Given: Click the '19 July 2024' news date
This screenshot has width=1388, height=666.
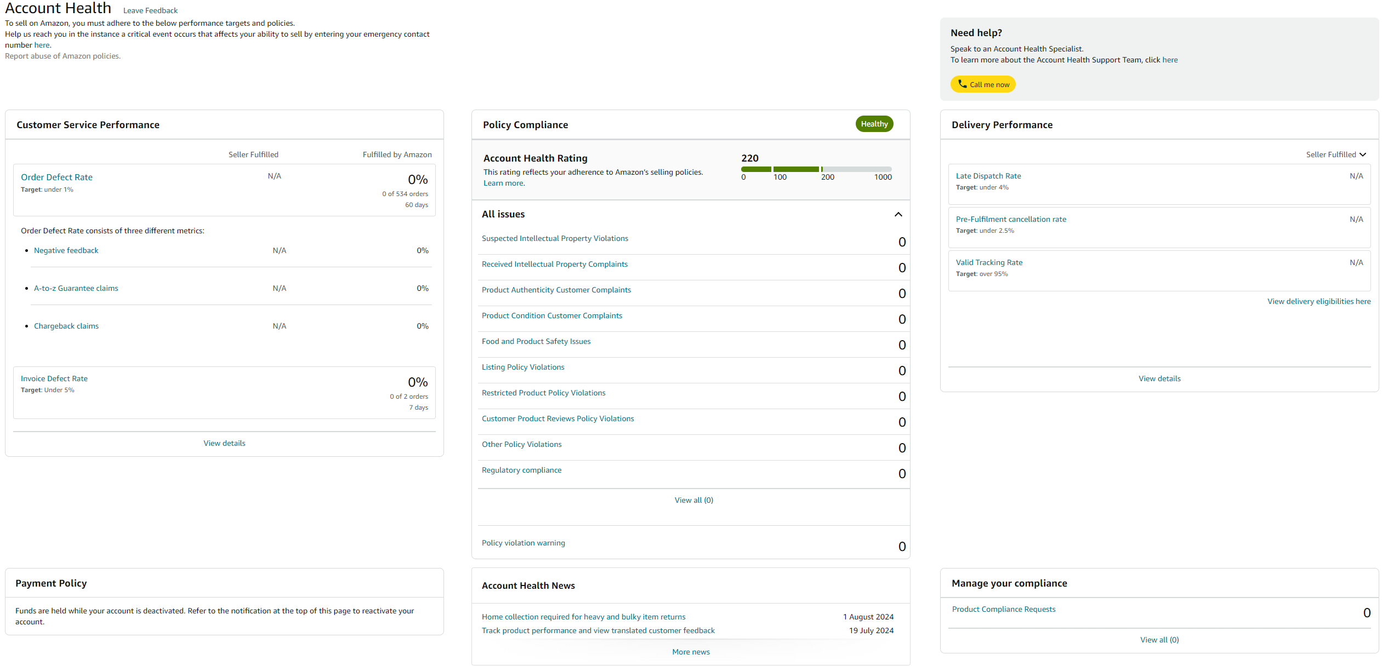Looking at the screenshot, I should click(x=871, y=630).
